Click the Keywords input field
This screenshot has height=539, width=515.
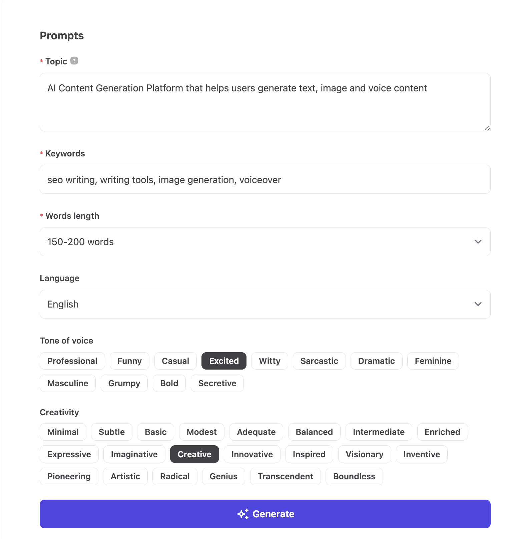pos(265,179)
